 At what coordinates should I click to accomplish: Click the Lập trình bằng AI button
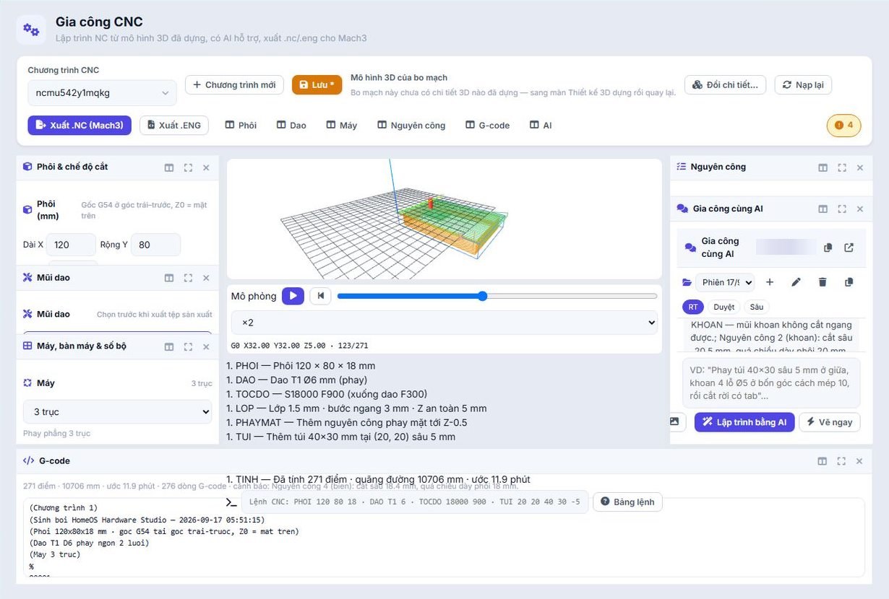click(744, 422)
